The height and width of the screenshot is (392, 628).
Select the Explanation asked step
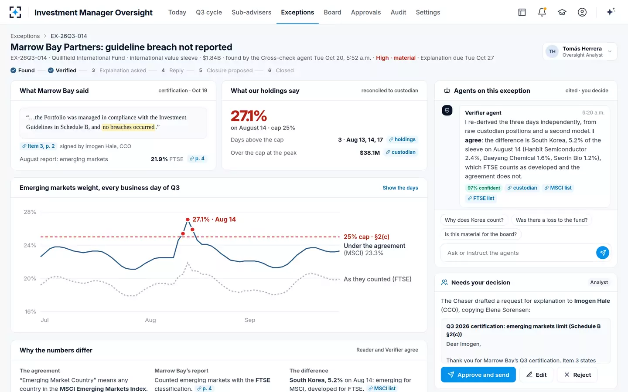(119, 70)
